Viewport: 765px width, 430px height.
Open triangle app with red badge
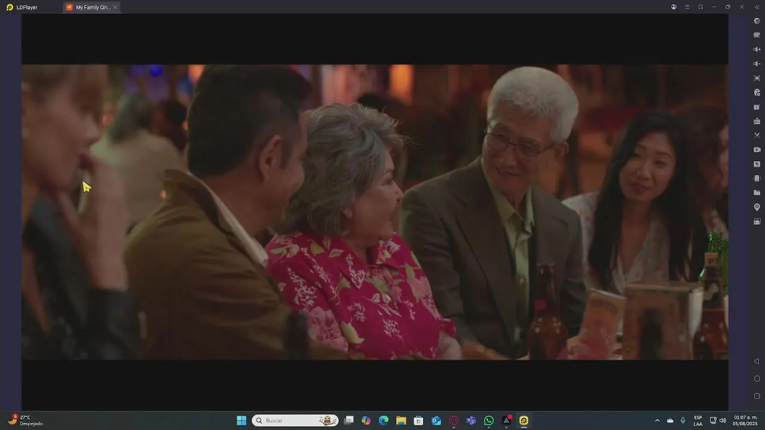pyautogui.click(x=506, y=420)
